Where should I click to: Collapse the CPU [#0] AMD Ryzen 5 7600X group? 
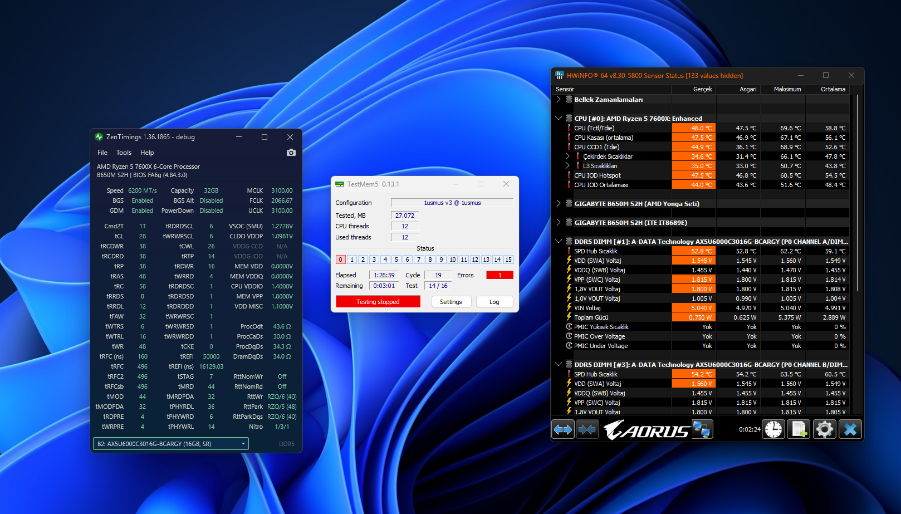point(559,119)
